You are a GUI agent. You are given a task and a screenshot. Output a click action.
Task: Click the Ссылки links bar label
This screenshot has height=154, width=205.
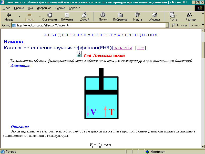[195, 25]
